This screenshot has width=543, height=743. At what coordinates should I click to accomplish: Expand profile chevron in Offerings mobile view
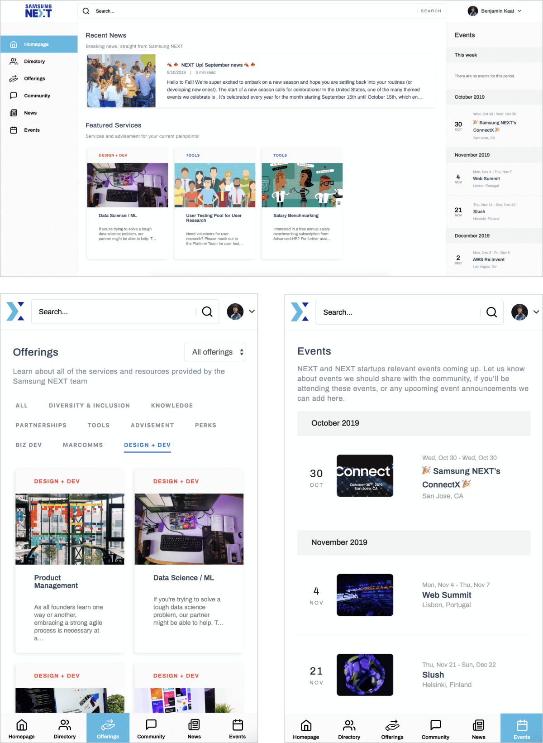click(x=252, y=312)
